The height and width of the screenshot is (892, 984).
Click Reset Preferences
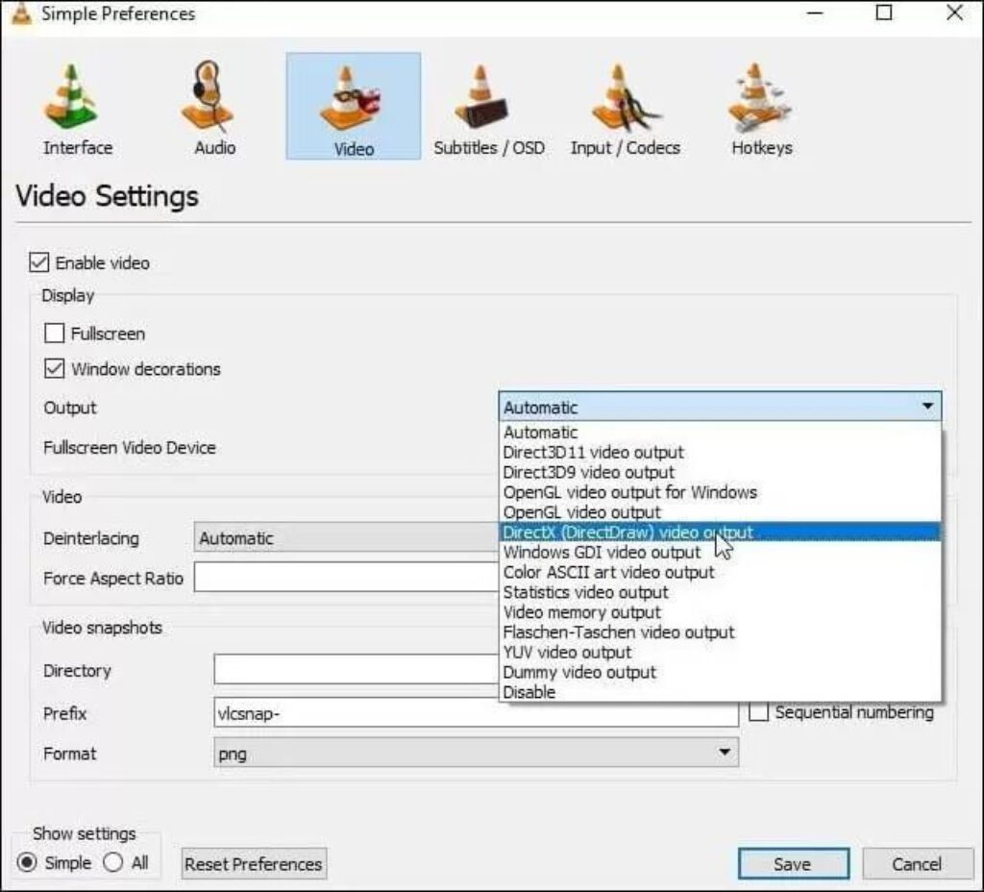tap(254, 864)
